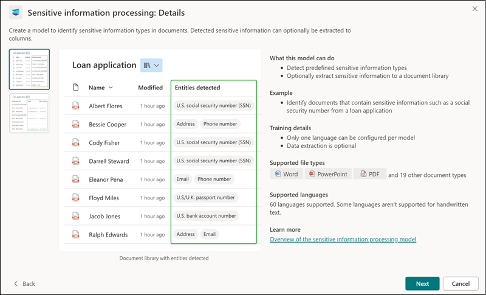Image resolution: width=486 pixels, height=295 pixels.
Task: Click the PDF icon beside Bessie Cooper
Action: pyautogui.click(x=75, y=124)
